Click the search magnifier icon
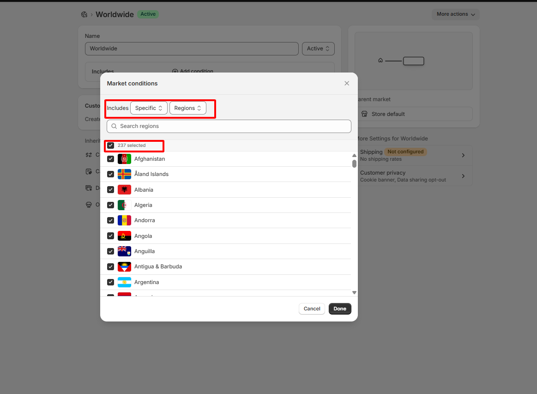Viewport: 537px width, 394px height. pyautogui.click(x=114, y=126)
